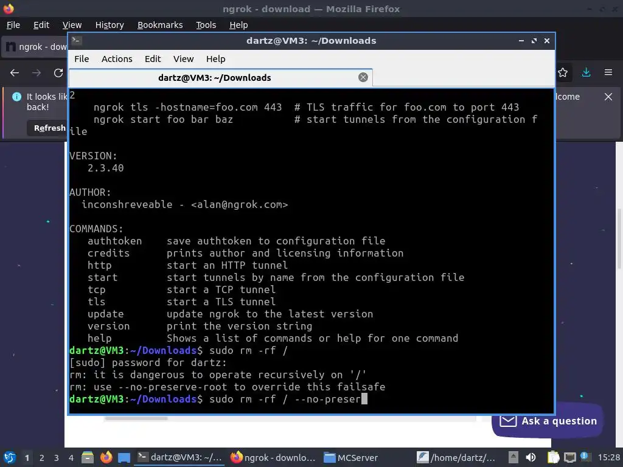Click the terminal icon in the terminal title bar

tap(77, 41)
